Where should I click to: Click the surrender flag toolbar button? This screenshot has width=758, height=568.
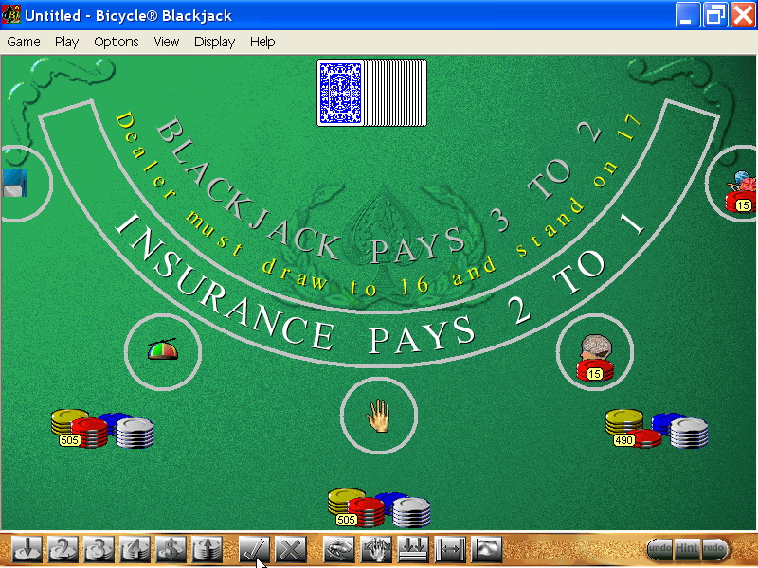pyautogui.click(x=487, y=549)
